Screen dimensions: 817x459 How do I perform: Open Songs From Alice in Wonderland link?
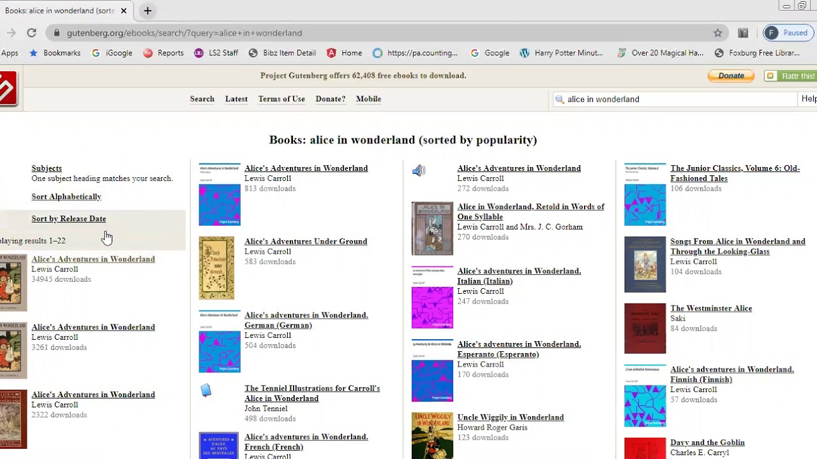coord(738,247)
